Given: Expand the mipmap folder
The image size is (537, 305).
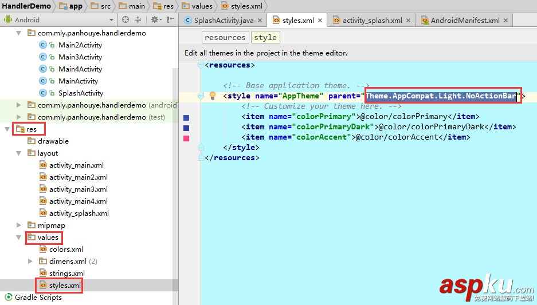Looking at the screenshot, I should 19,225.
